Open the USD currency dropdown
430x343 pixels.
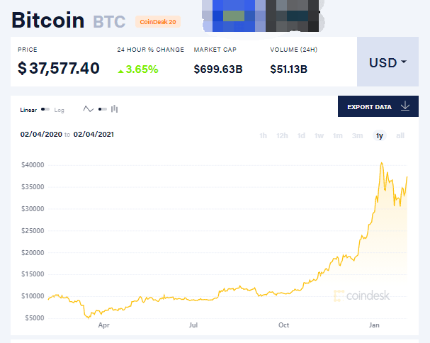(388, 62)
